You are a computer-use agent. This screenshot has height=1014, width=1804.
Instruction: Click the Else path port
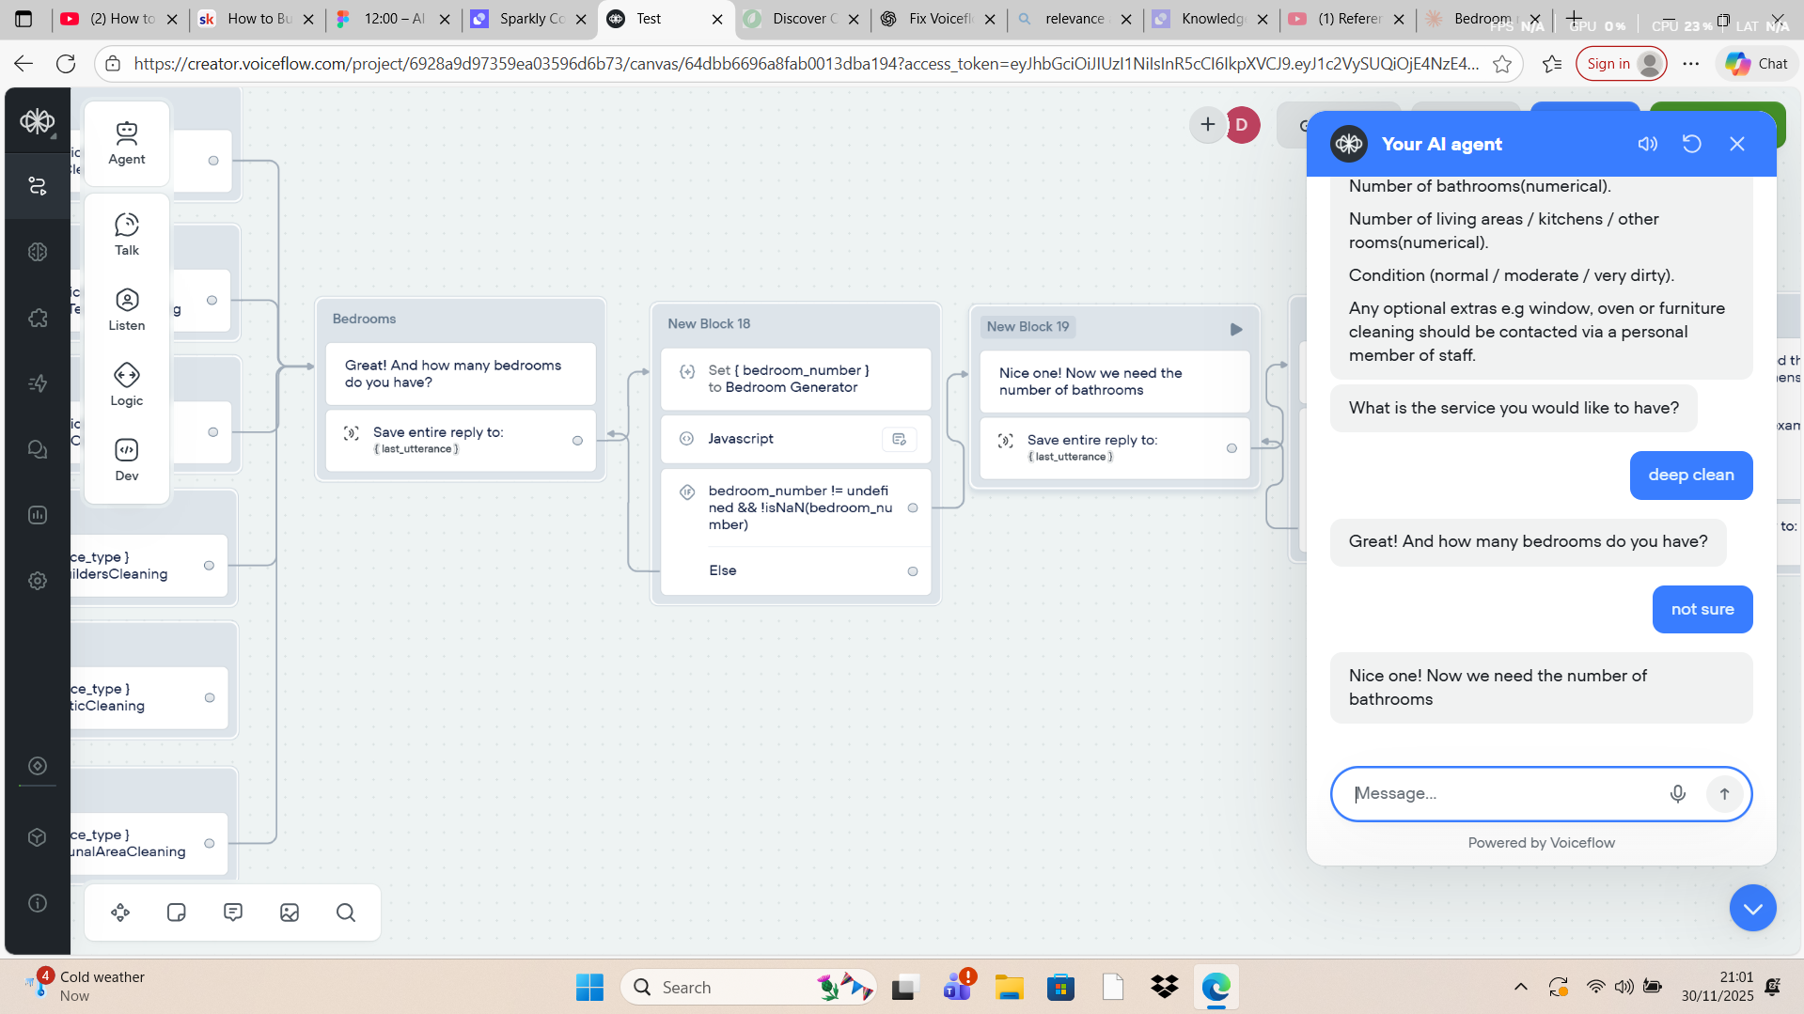coord(913,571)
